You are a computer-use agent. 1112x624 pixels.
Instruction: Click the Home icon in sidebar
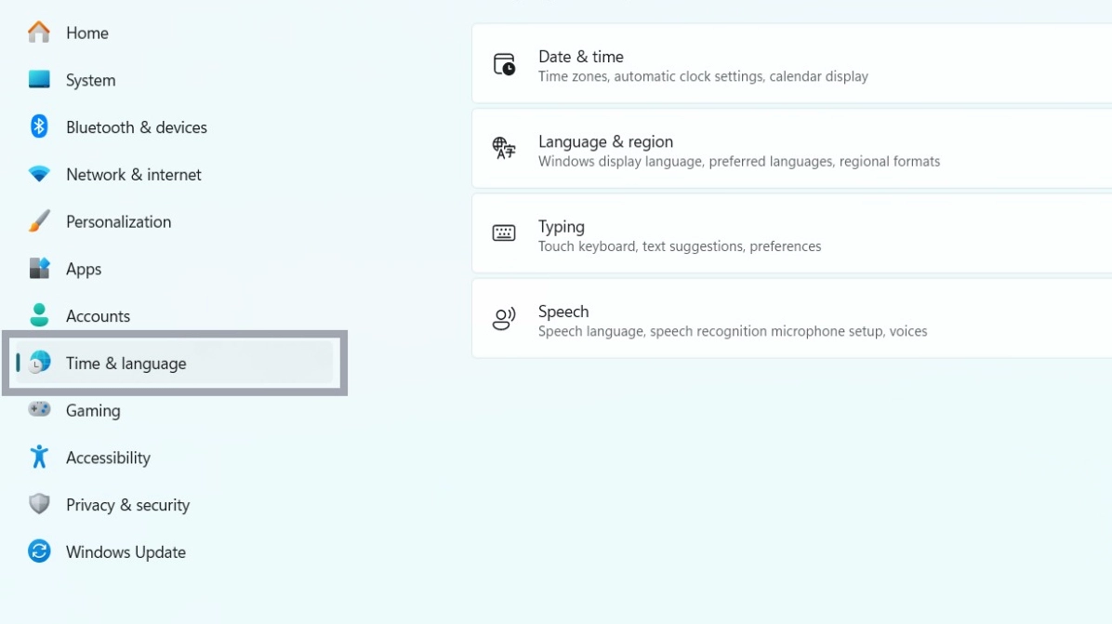click(39, 33)
